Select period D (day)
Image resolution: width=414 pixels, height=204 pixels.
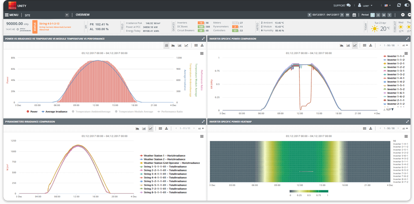pos(378,15)
